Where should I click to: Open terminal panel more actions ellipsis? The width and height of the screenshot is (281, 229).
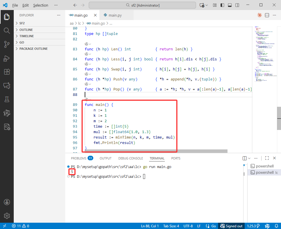(256, 158)
